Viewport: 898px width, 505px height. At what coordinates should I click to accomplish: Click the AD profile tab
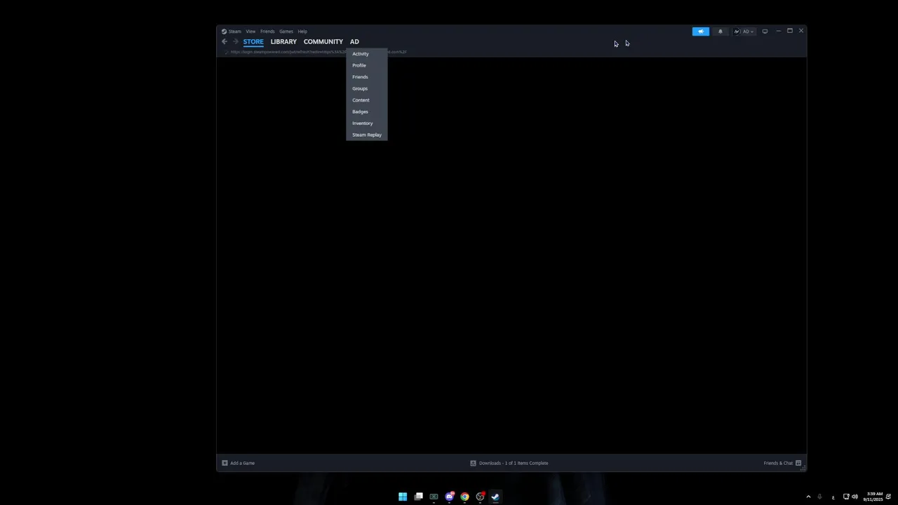click(354, 41)
